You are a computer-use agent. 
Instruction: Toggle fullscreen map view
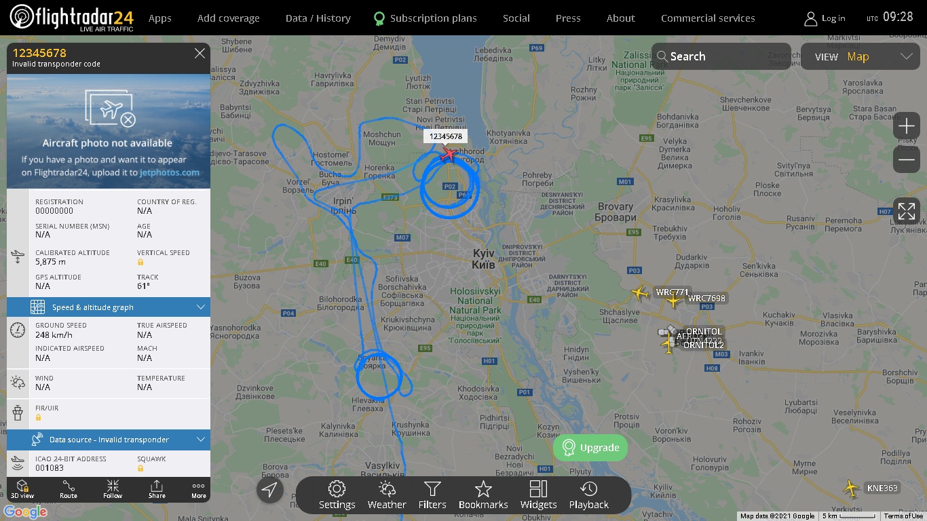(x=907, y=211)
